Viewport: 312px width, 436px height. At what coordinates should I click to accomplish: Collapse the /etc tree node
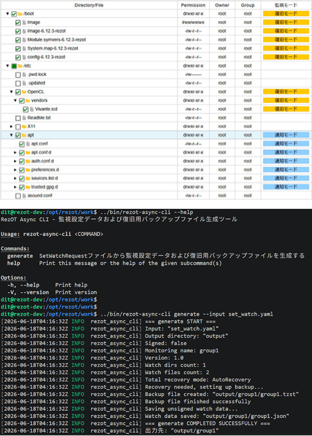pyautogui.click(x=7, y=66)
